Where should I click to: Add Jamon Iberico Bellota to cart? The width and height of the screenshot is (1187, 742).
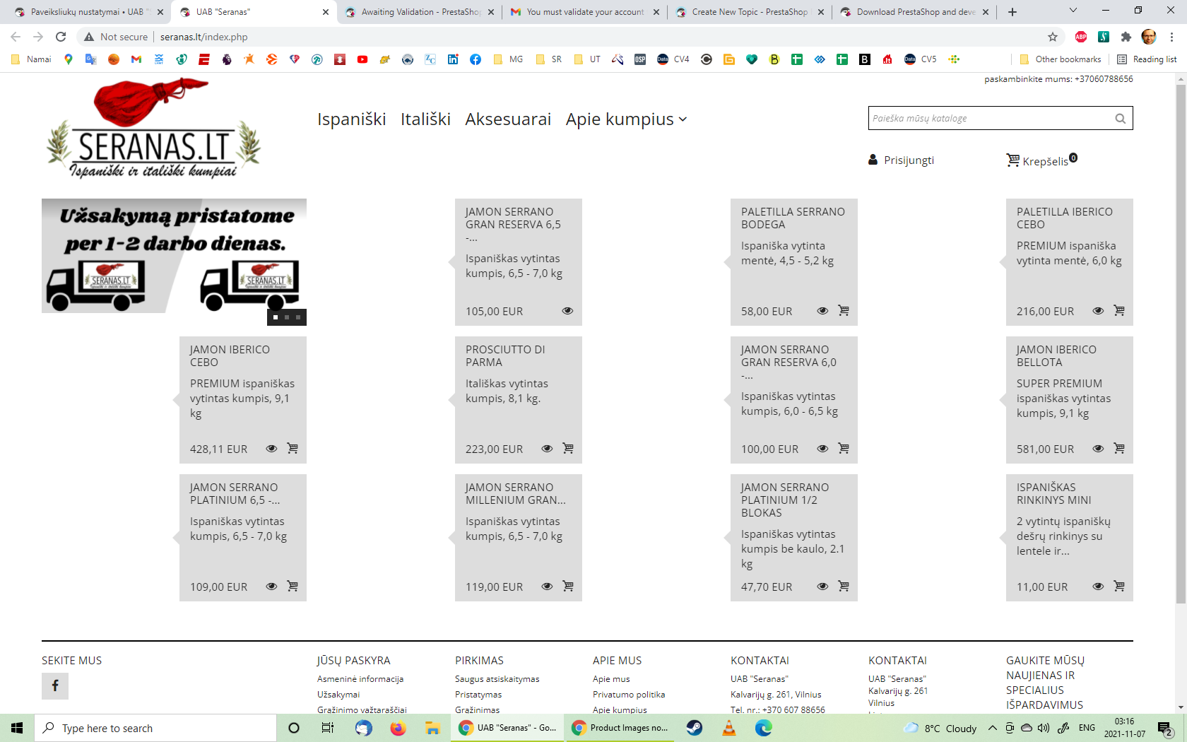pos(1119,448)
